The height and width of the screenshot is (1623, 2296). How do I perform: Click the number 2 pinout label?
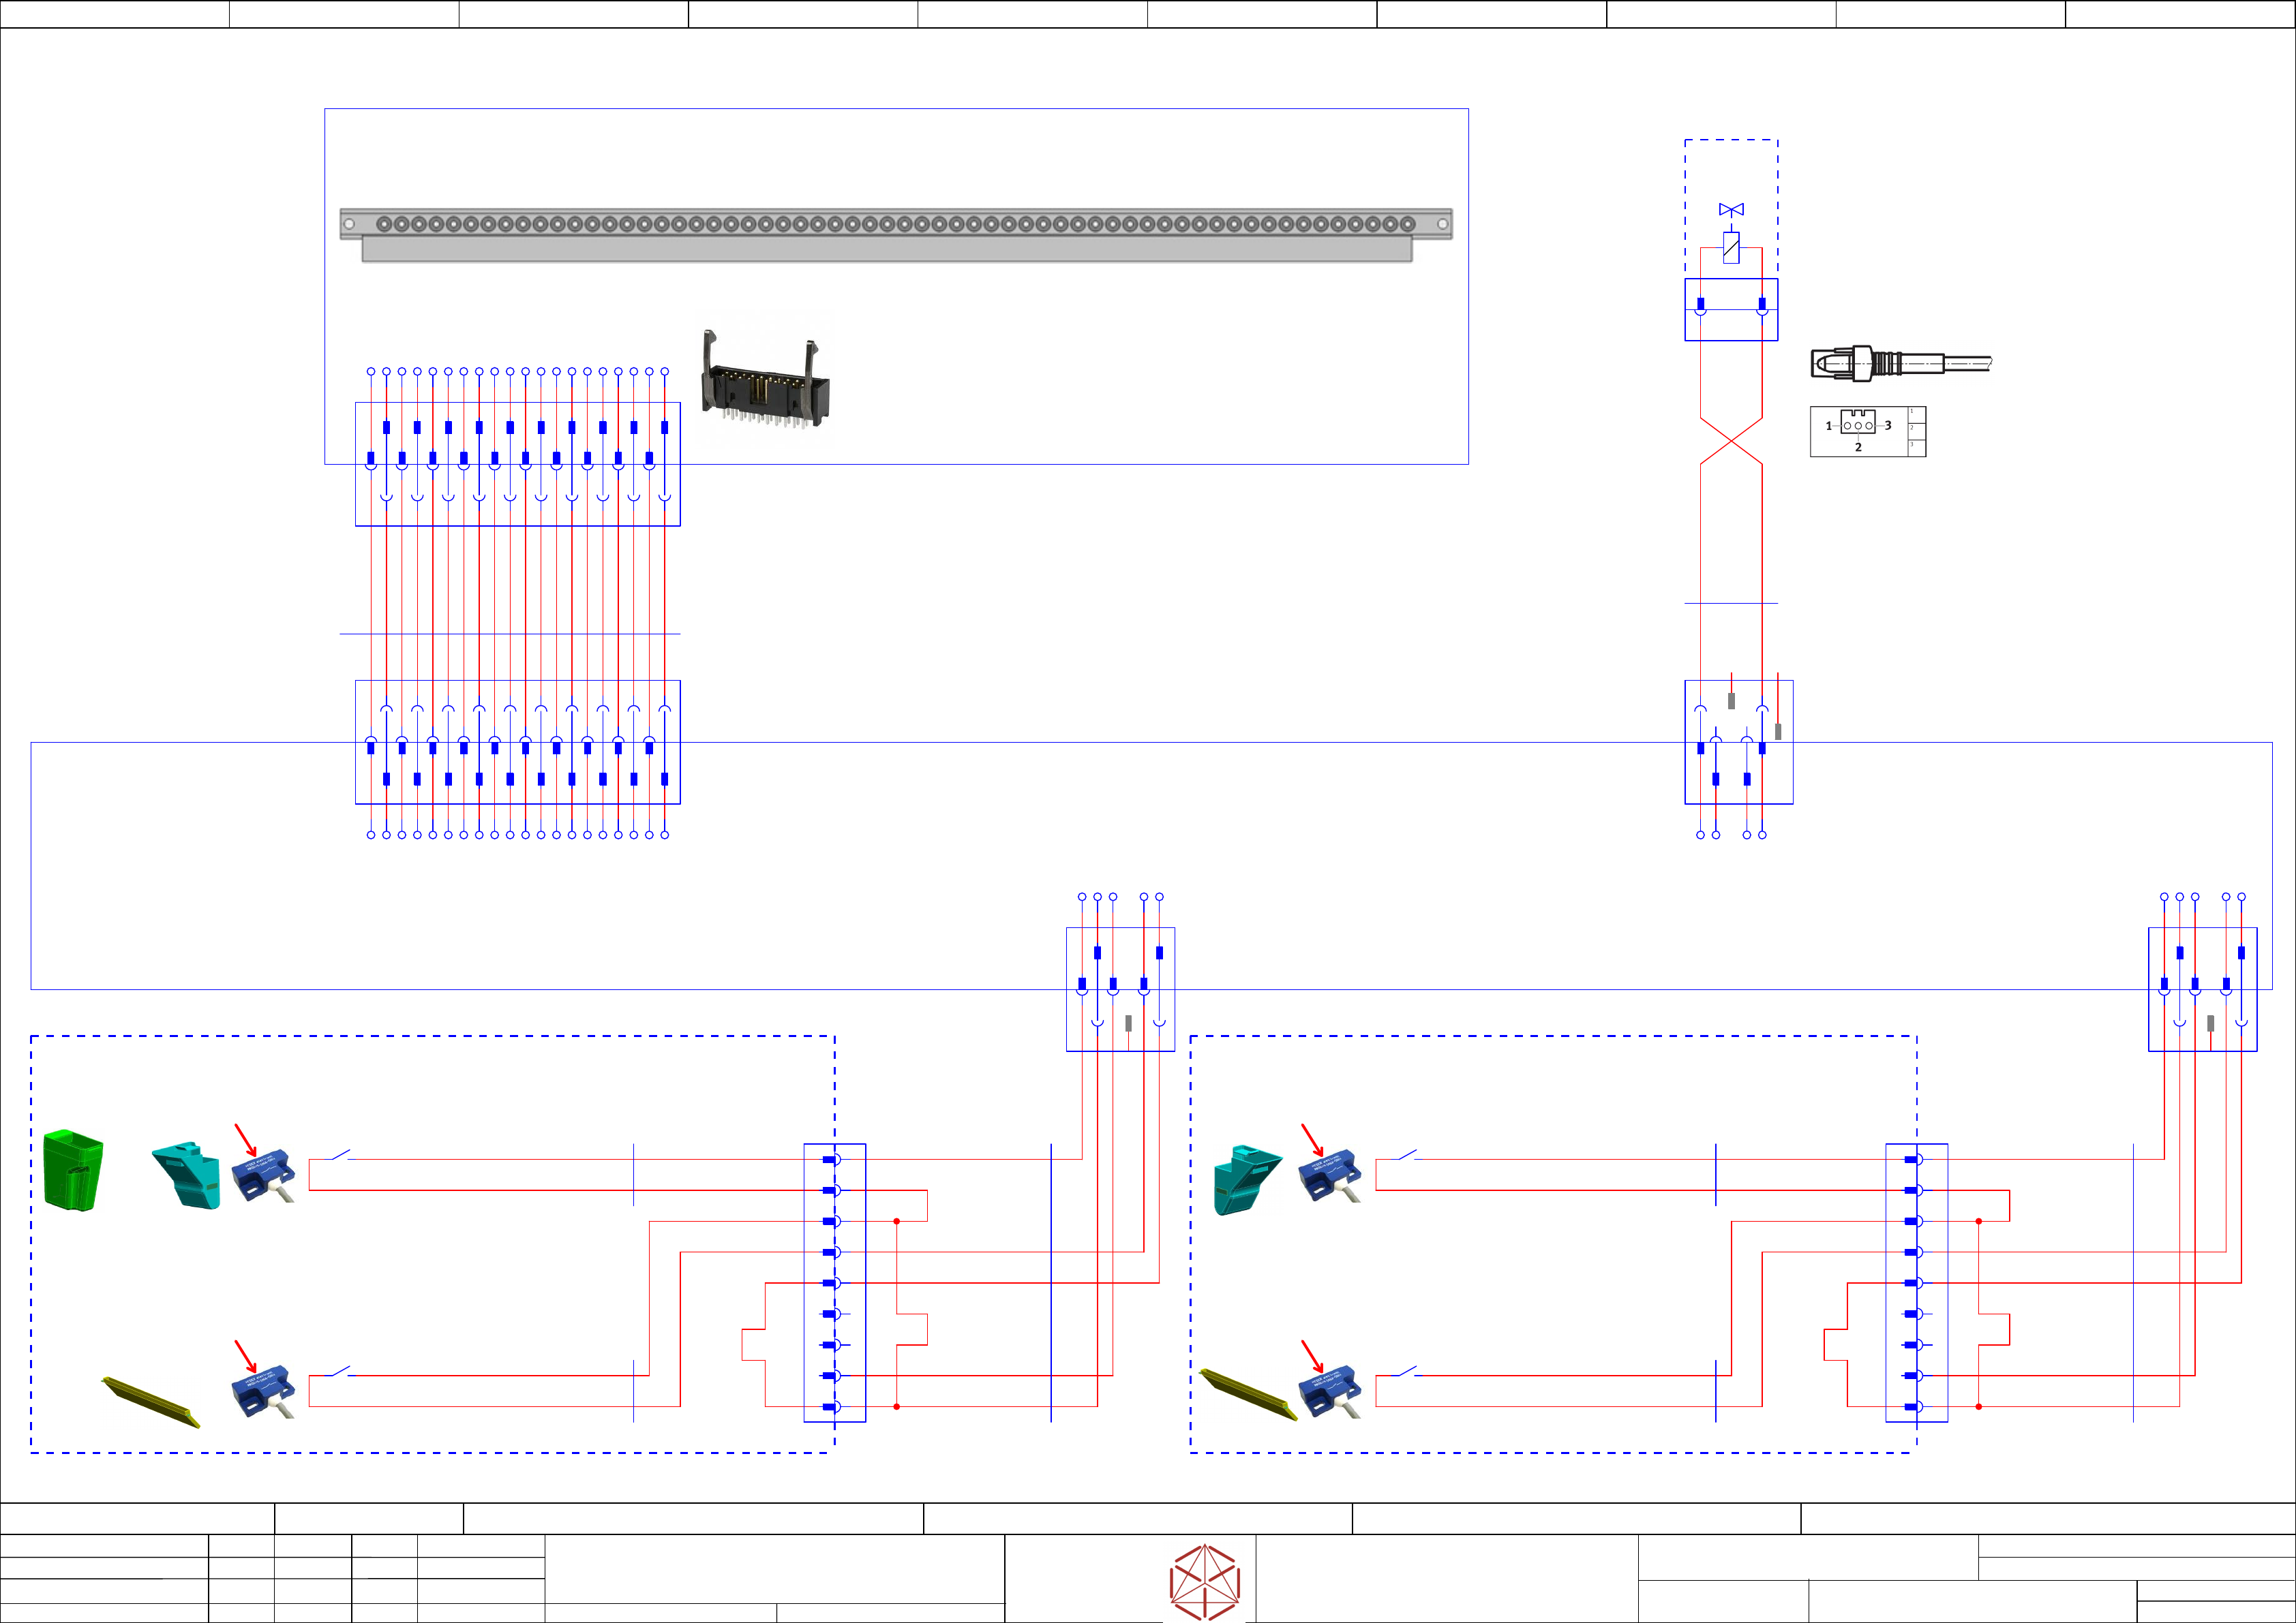pyautogui.click(x=1858, y=448)
